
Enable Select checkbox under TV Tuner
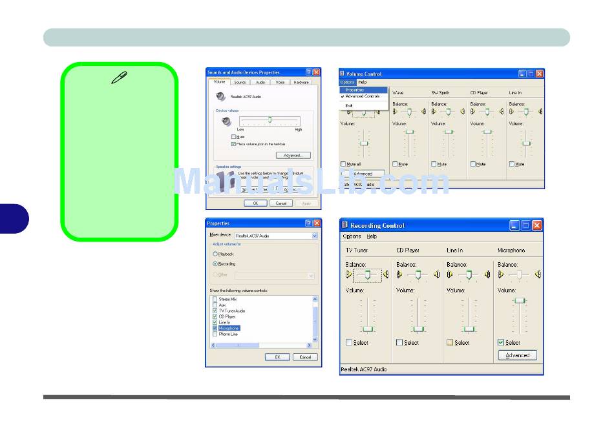coord(349,342)
